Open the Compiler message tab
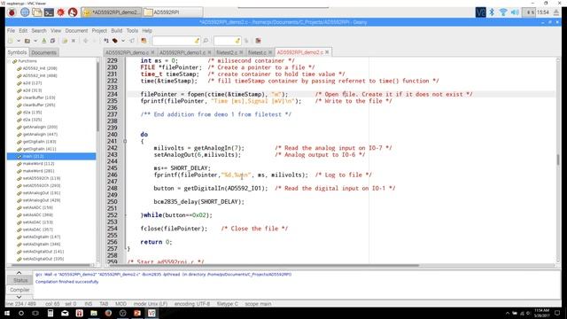 [x=19, y=290]
